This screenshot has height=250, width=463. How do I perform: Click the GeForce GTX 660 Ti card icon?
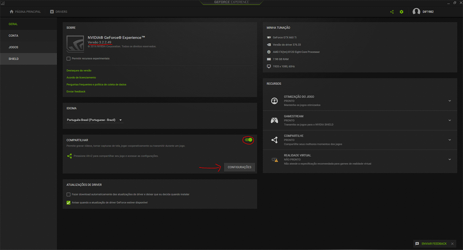pos(269,37)
